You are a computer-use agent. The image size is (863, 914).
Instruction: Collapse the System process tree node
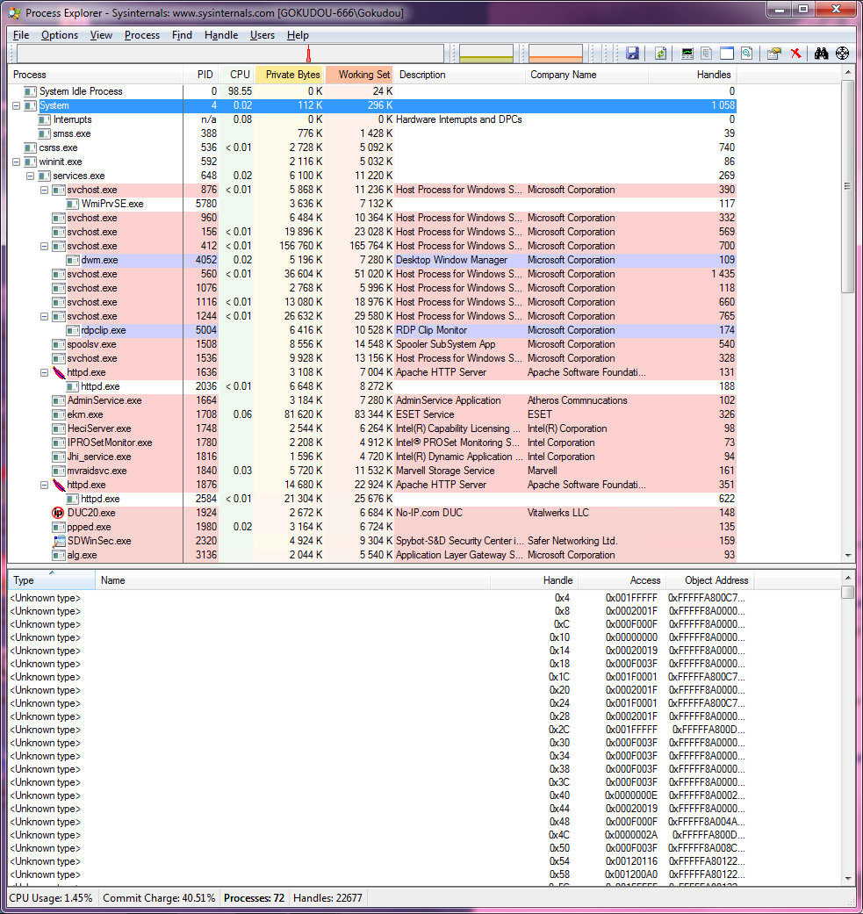[x=17, y=105]
